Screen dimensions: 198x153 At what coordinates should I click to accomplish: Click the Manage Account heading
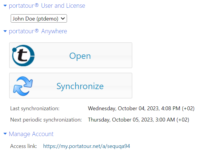(x=31, y=134)
